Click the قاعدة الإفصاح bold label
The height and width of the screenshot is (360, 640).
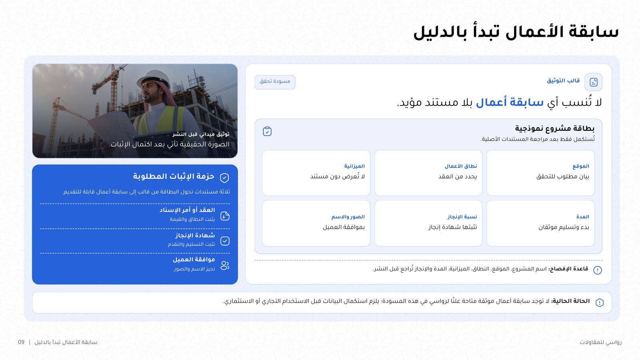point(568,269)
